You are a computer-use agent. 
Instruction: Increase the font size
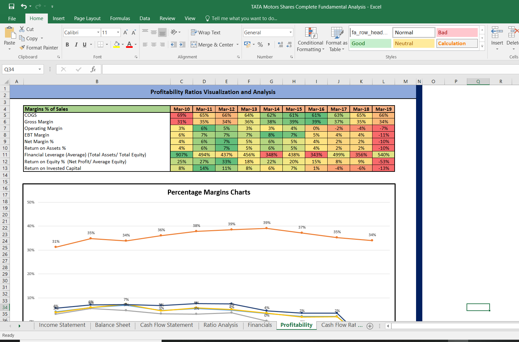(x=125, y=32)
